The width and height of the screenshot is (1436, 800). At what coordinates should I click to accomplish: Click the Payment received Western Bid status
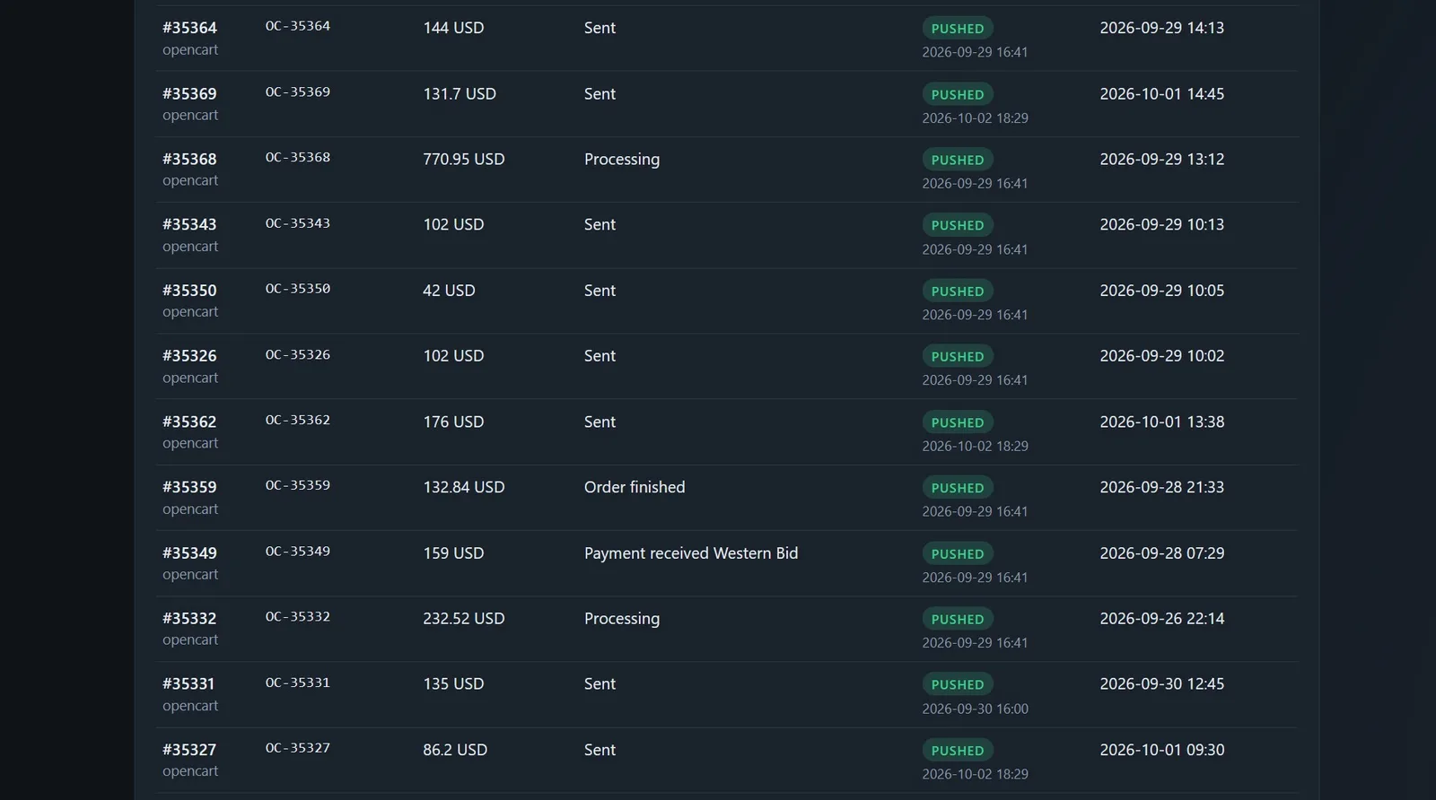691,553
